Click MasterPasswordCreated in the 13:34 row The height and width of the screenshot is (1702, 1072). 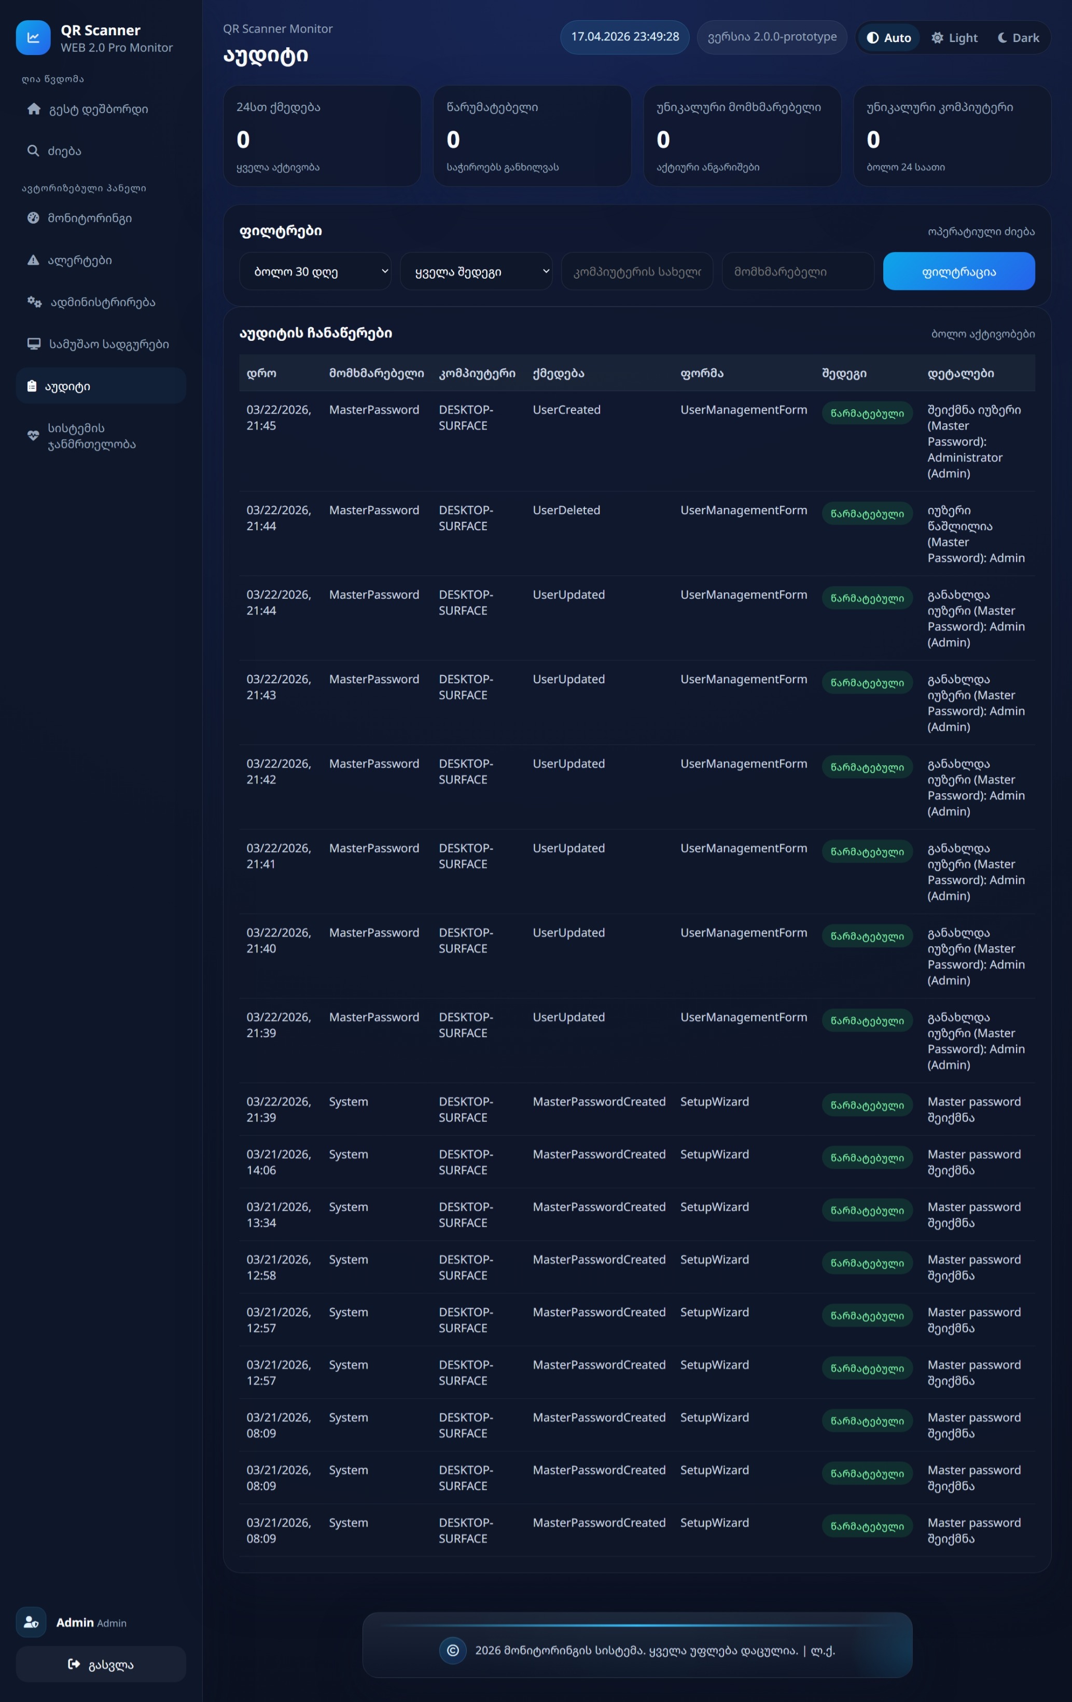click(x=599, y=1207)
